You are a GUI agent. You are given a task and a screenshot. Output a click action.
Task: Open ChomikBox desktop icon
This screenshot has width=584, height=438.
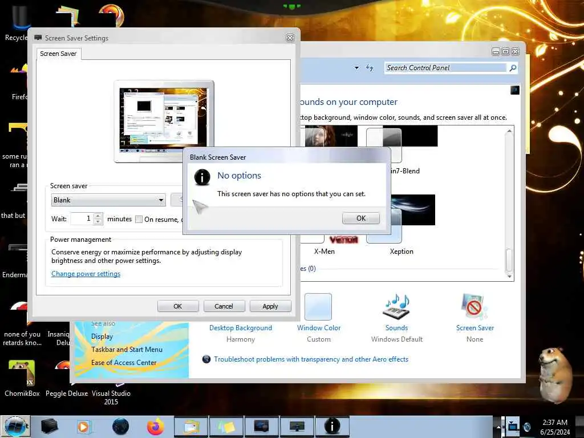(x=22, y=378)
